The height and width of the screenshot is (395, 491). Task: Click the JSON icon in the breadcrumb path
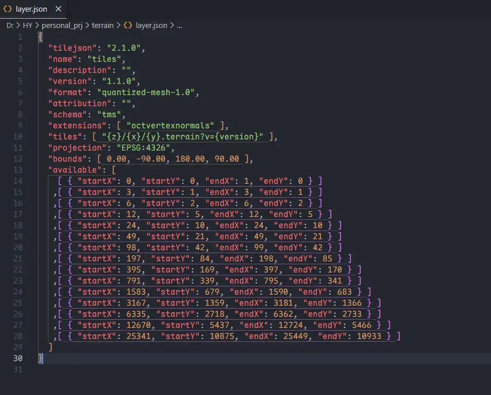[x=127, y=26]
